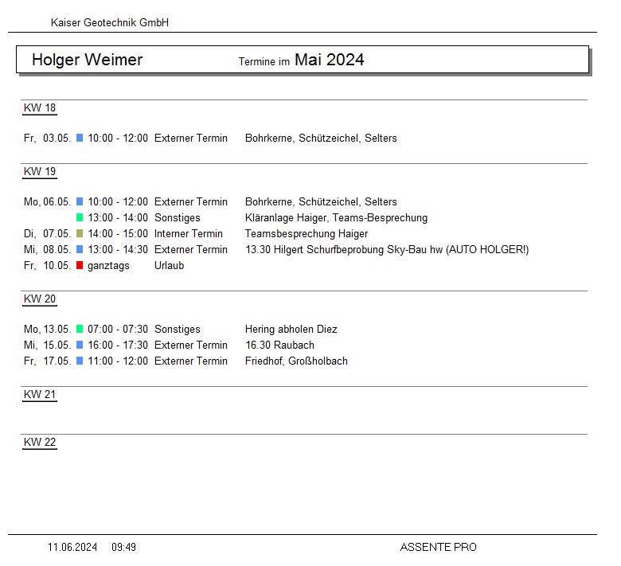The width and height of the screenshot is (621, 566).
Task: Click the blue marker for 16.30 Raubach
Action: (x=80, y=345)
